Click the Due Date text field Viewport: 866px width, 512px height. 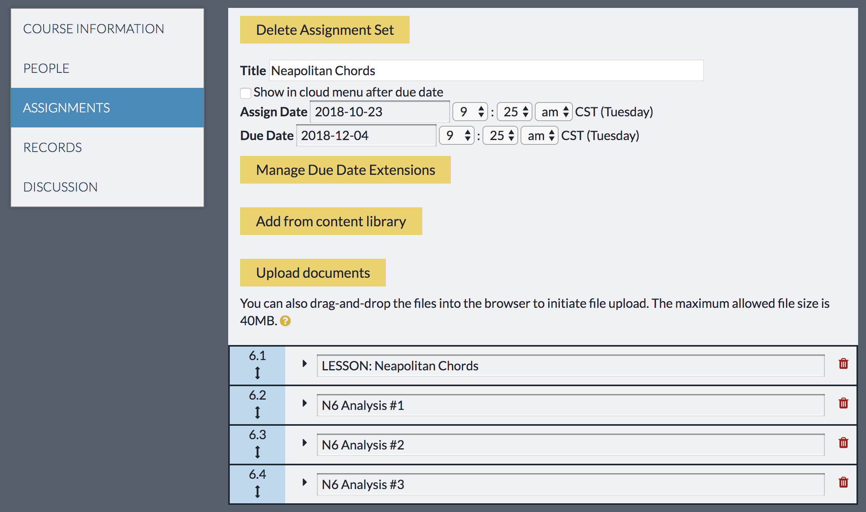[366, 136]
